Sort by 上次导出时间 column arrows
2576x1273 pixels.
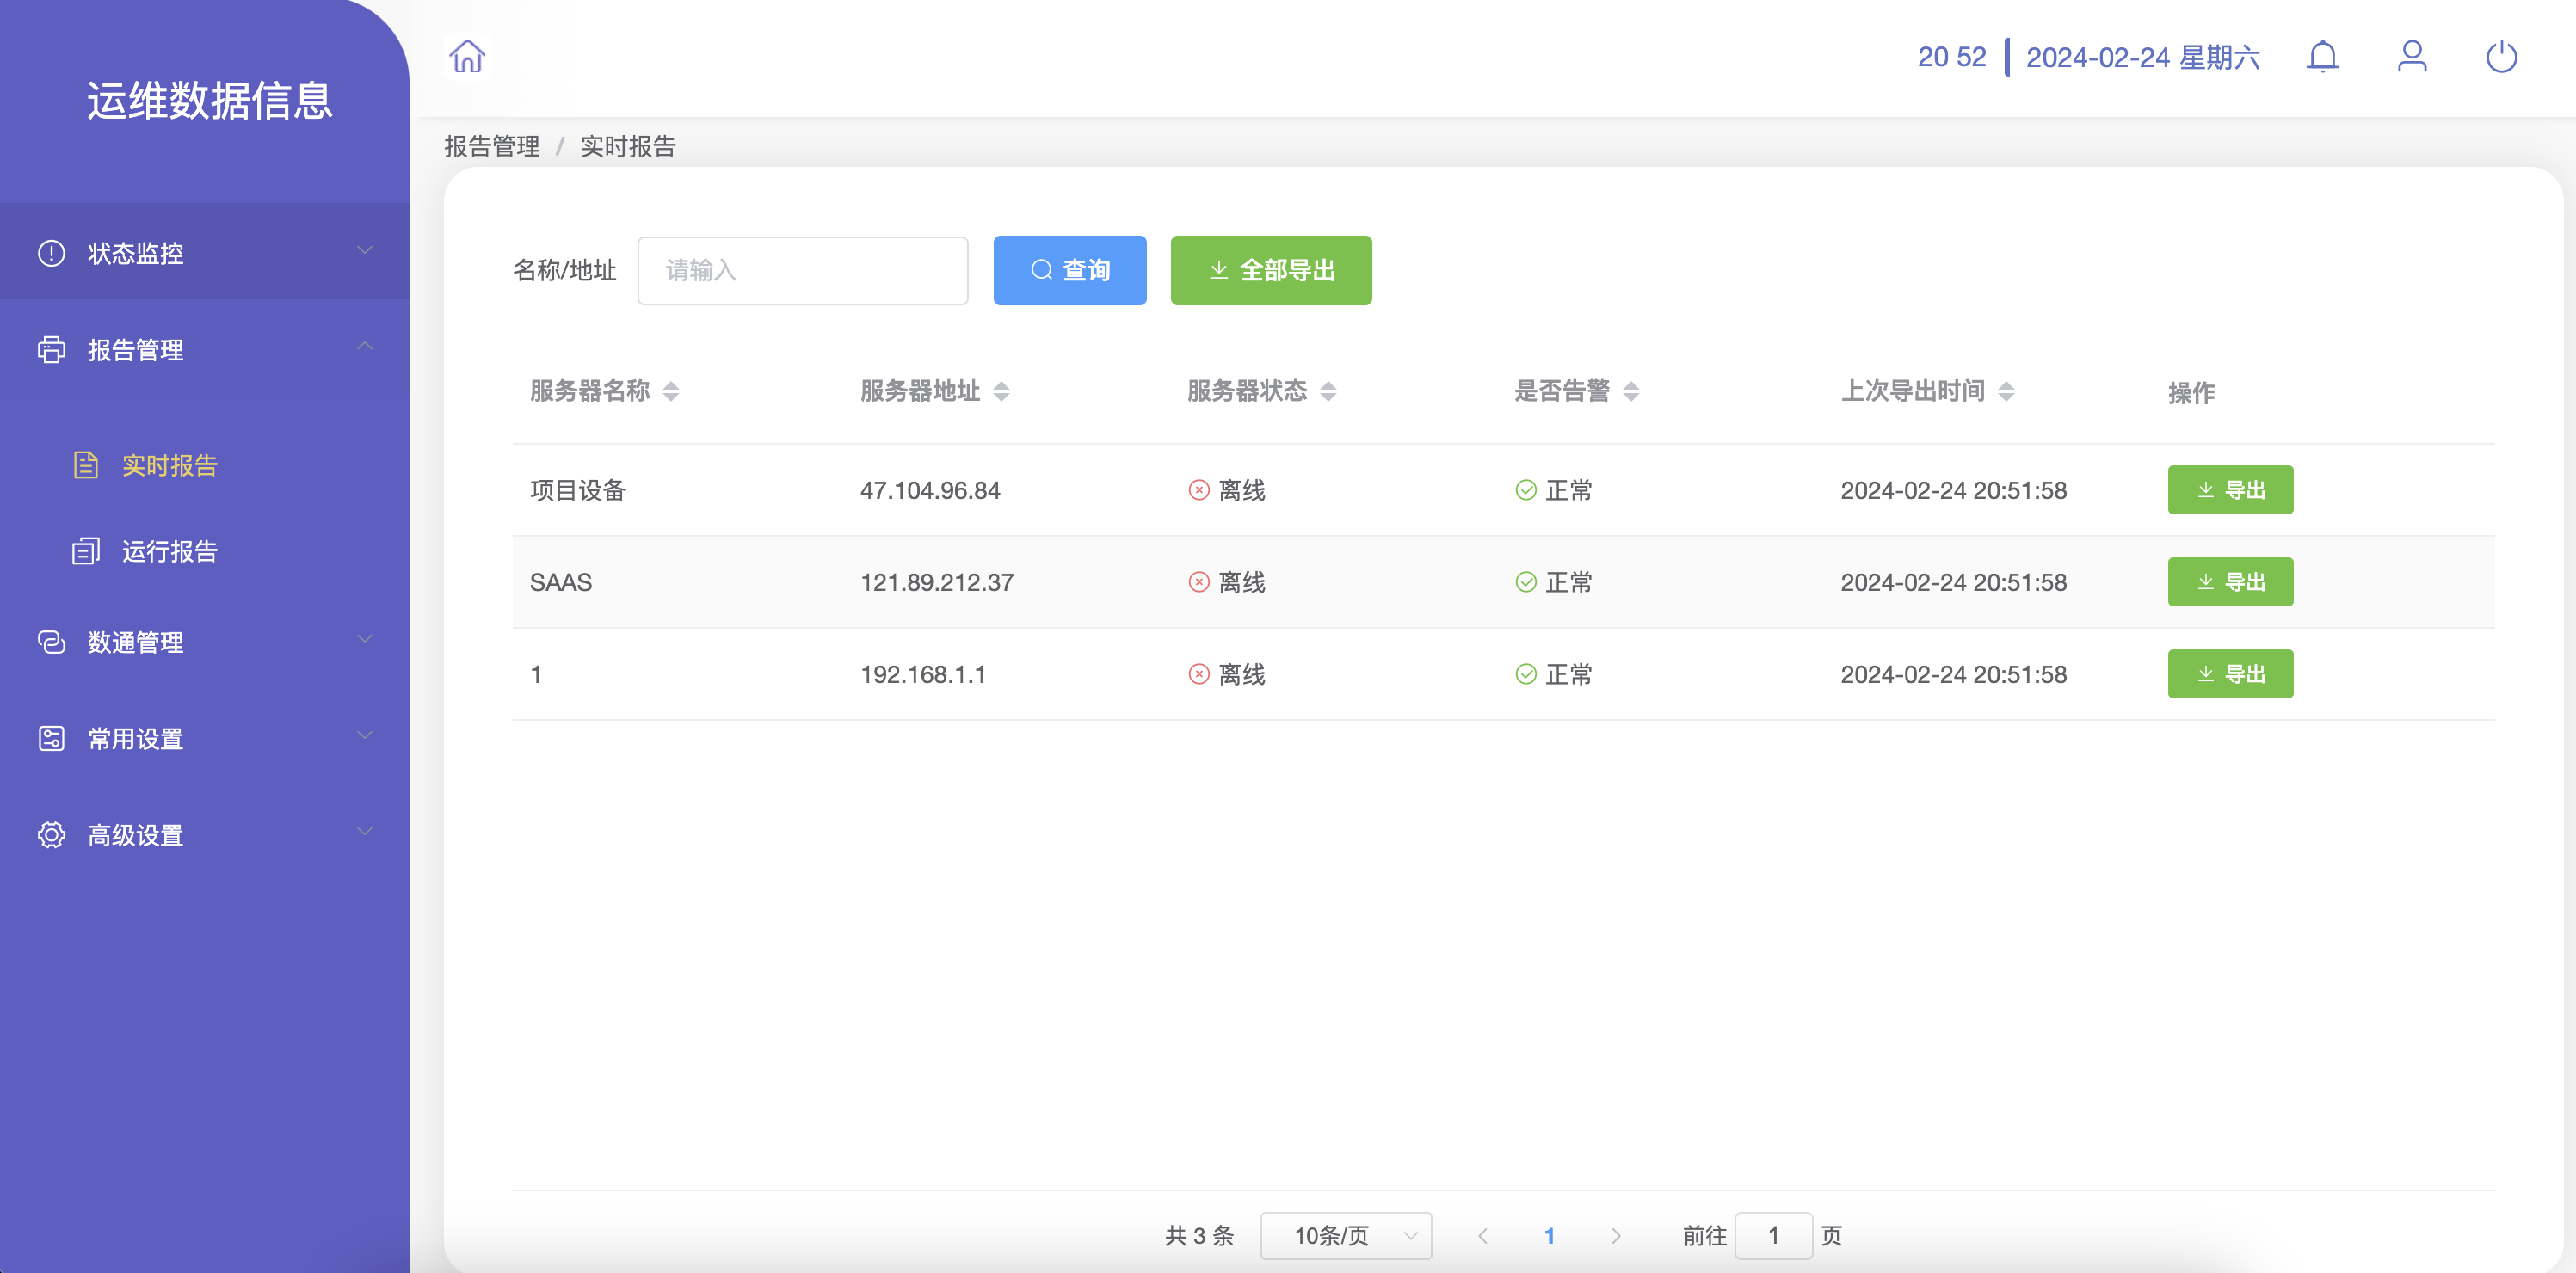pos(2006,391)
